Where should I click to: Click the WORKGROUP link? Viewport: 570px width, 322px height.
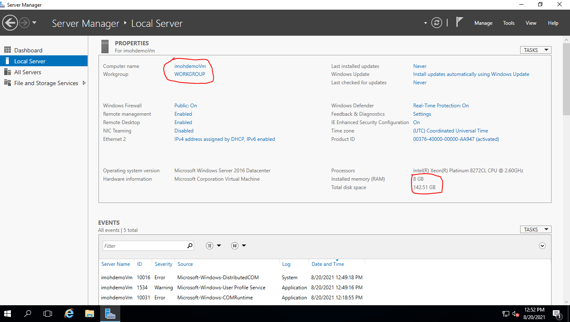[190, 74]
